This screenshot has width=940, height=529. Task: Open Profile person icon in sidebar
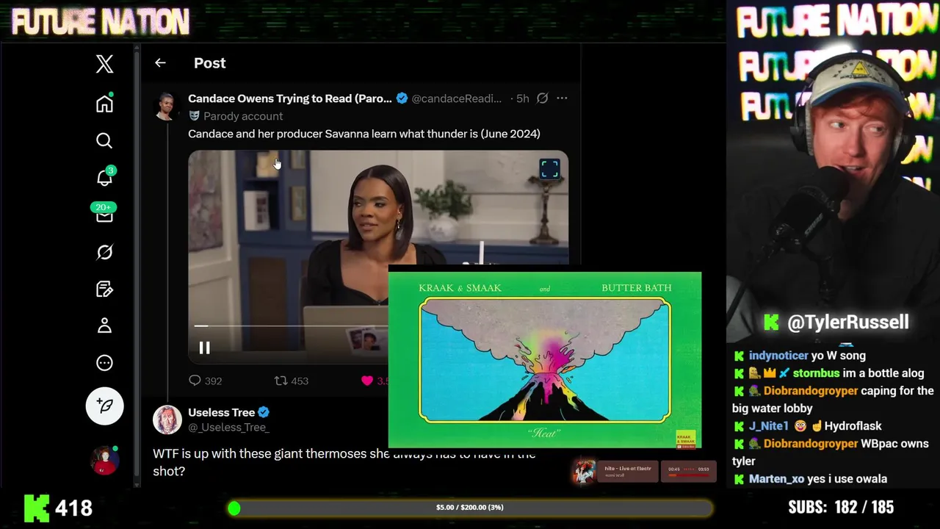coord(104,325)
